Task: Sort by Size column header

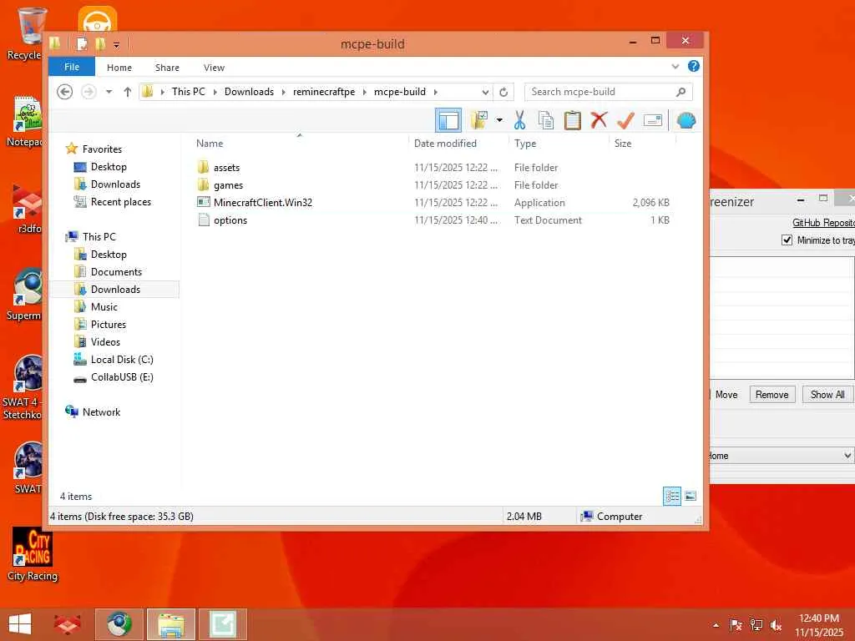Action: coord(623,144)
